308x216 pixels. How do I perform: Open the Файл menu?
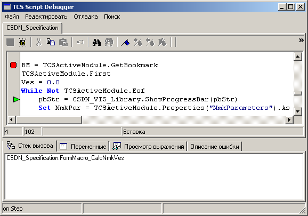pos(12,17)
